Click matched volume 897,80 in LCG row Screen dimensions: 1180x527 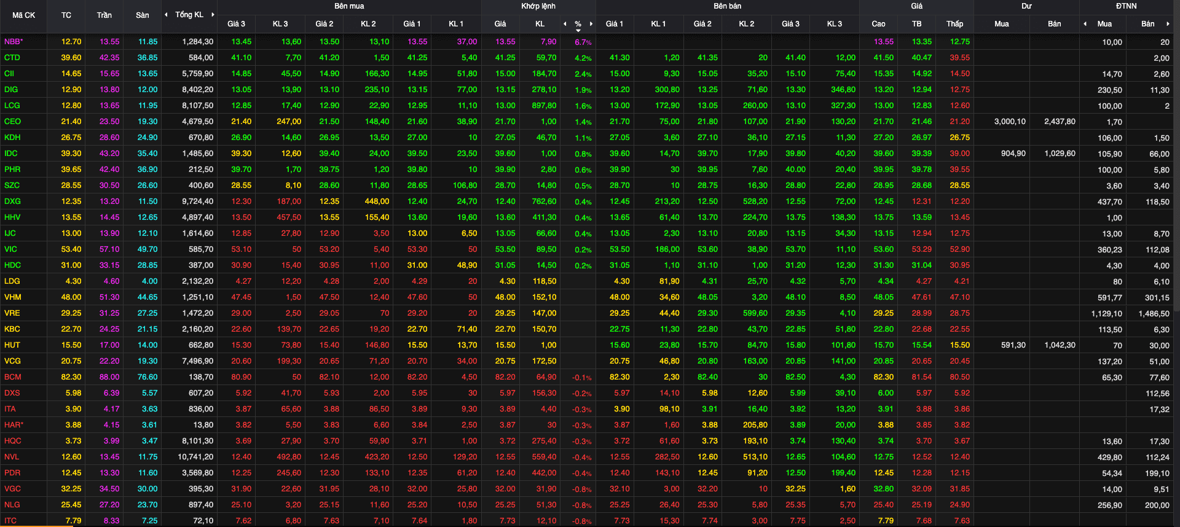tap(544, 106)
